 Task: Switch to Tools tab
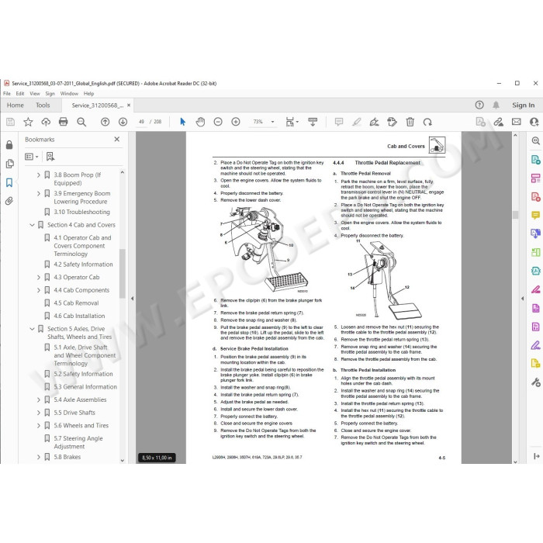click(43, 105)
